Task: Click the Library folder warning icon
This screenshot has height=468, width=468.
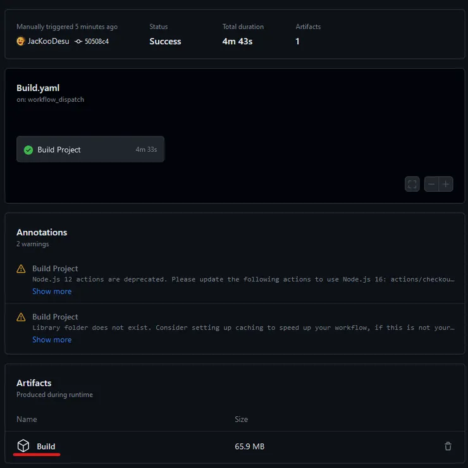Action: click(22, 317)
